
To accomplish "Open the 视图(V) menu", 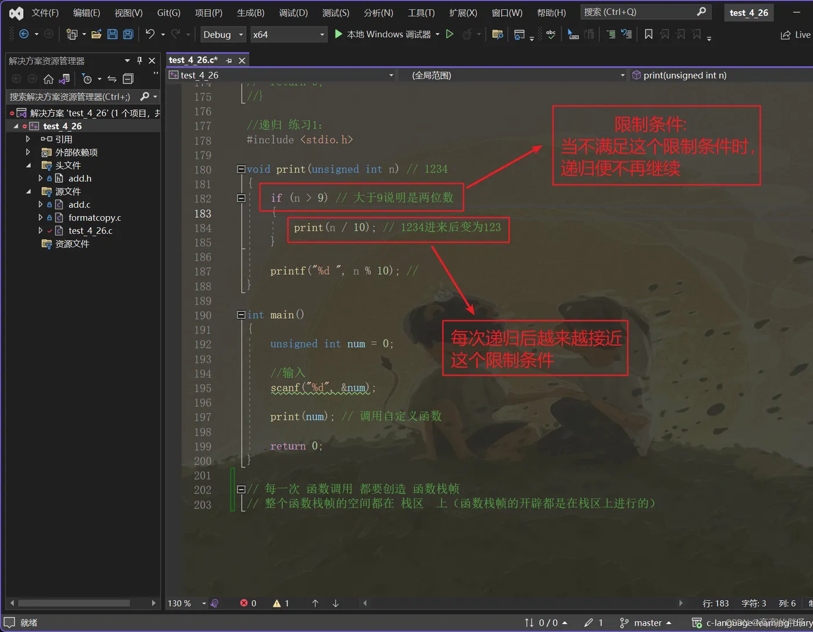I will pos(128,13).
